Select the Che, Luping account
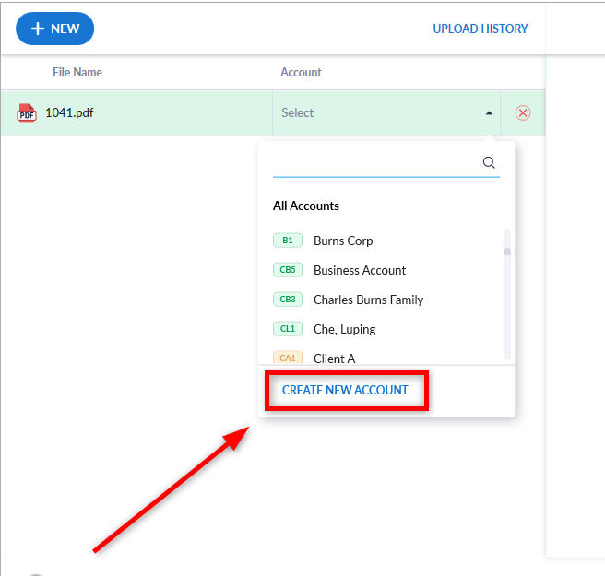Image resolution: width=605 pixels, height=576 pixels. point(344,329)
